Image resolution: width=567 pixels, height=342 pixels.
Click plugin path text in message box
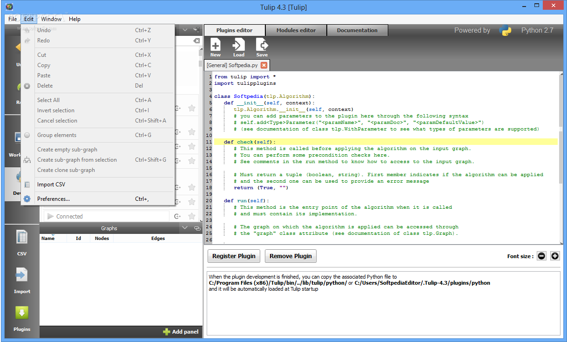[349, 283]
